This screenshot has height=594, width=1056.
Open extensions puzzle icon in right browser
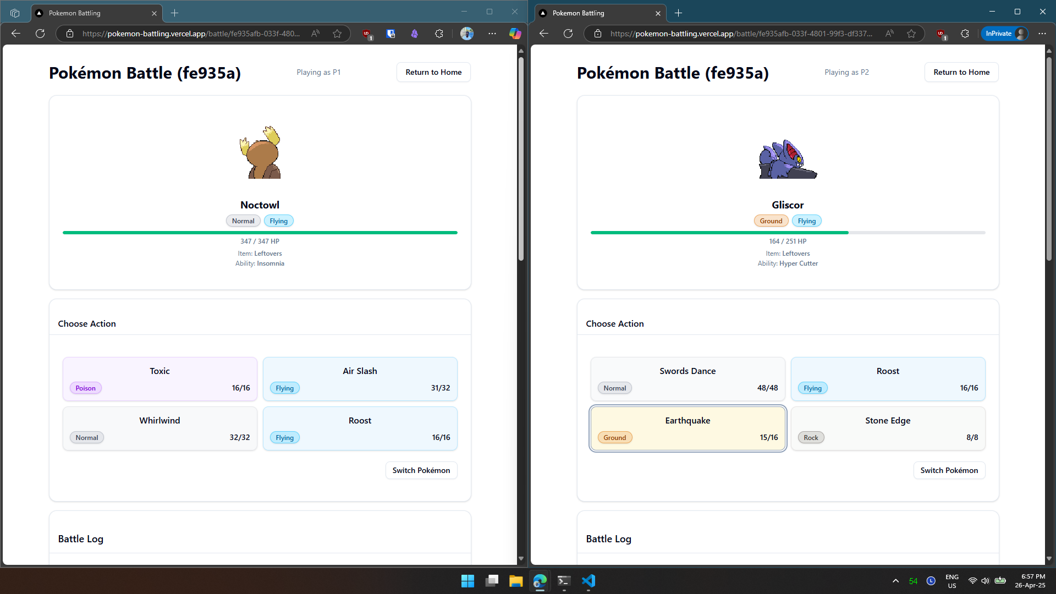[x=965, y=34]
